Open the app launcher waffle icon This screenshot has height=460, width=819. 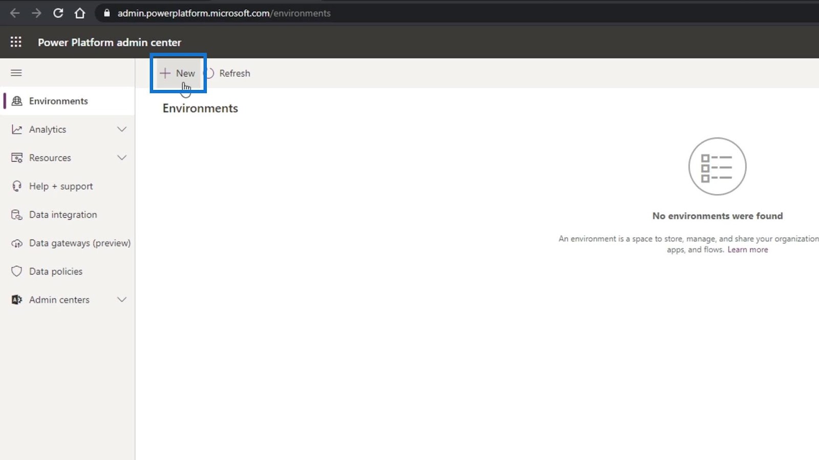(x=16, y=42)
